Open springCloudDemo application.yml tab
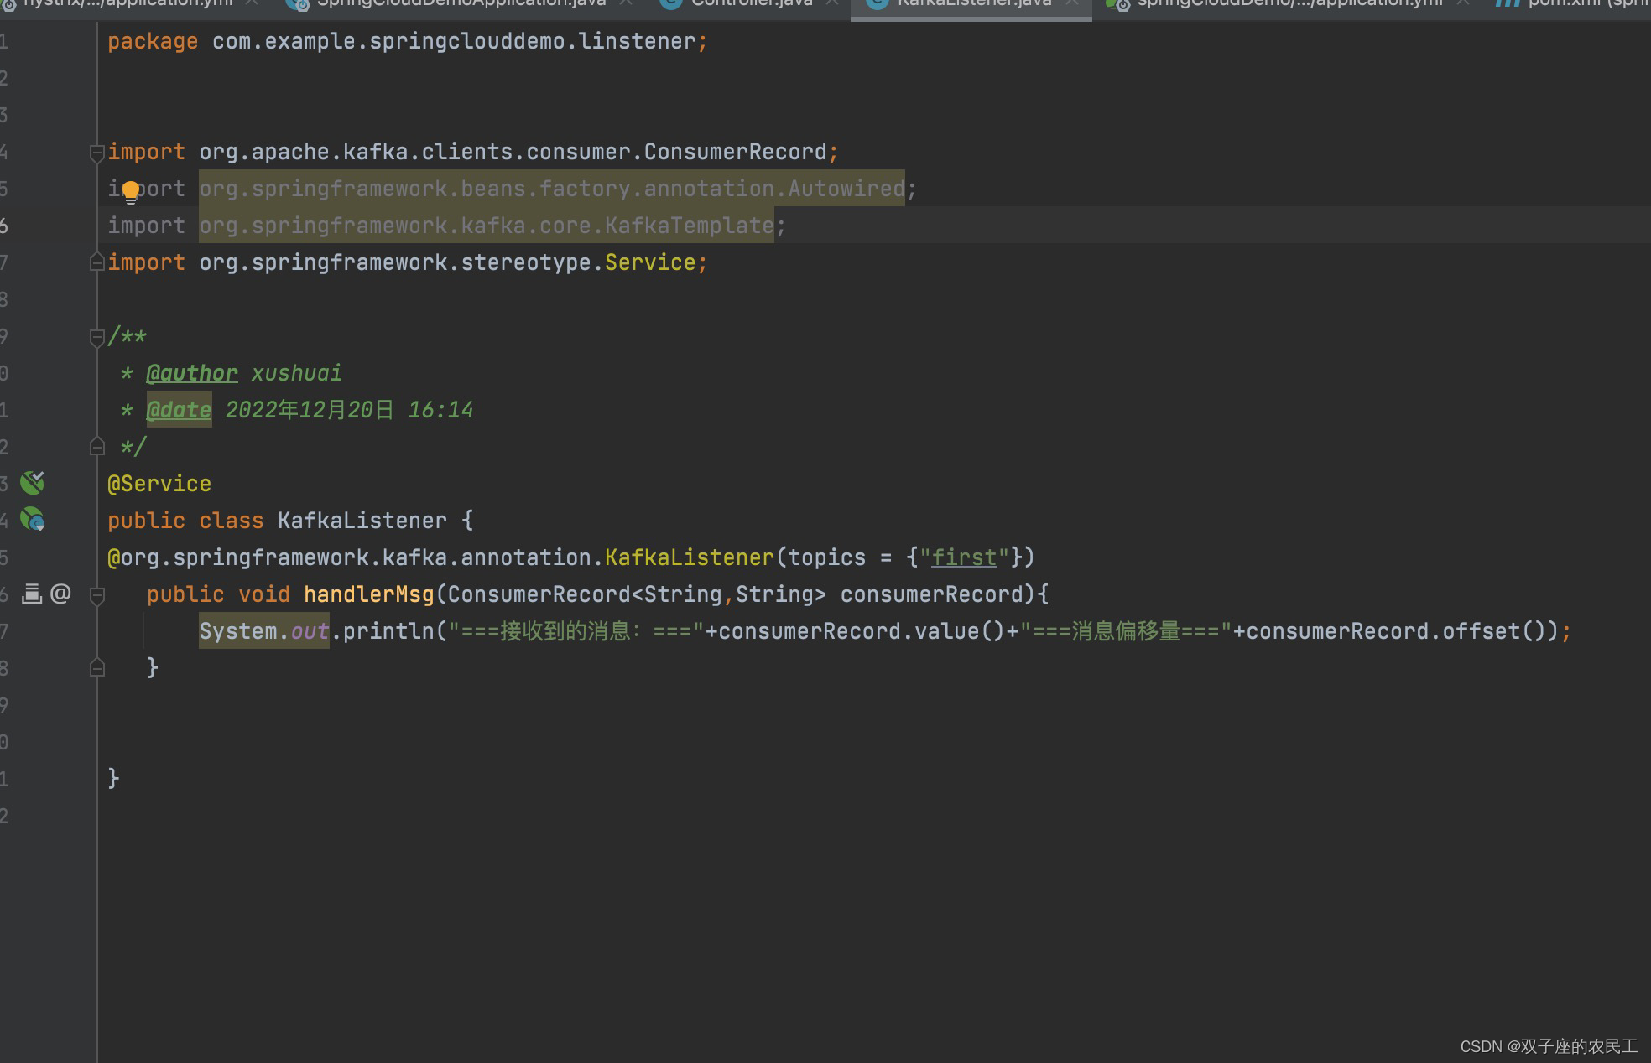The width and height of the screenshot is (1651, 1063). (1289, 3)
